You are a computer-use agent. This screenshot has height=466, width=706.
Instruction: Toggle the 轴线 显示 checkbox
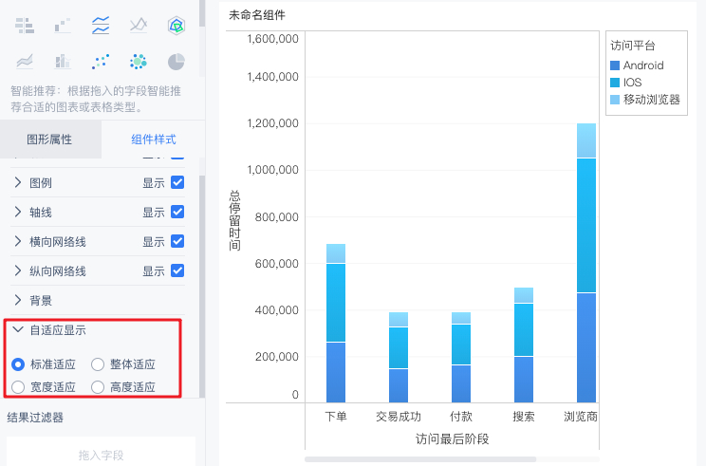177,212
